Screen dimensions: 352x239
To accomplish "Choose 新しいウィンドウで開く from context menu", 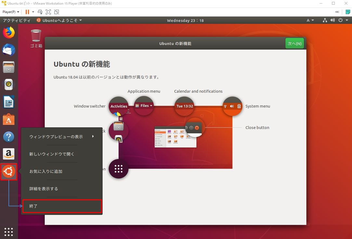I will (x=62, y=154).
